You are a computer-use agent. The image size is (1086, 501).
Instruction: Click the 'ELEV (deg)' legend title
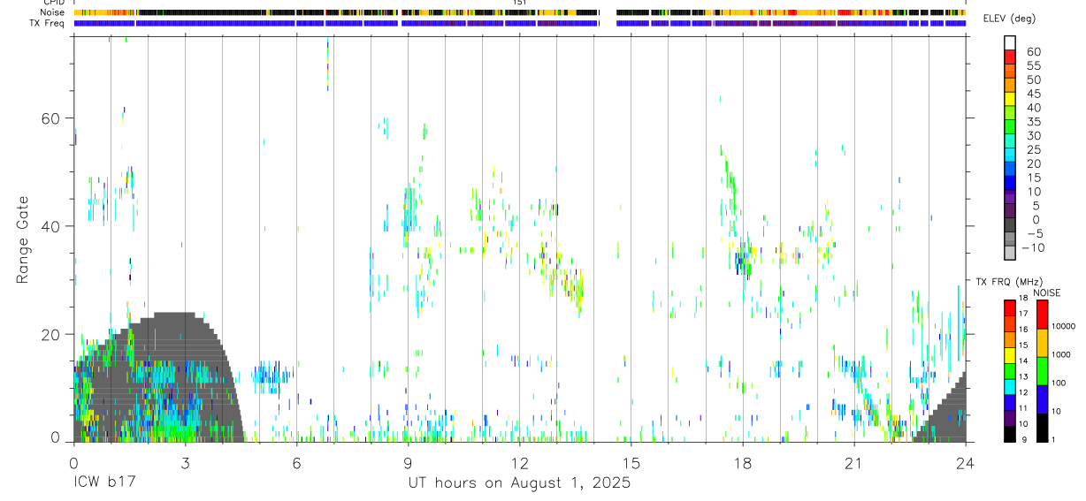tap(1007, 19)
